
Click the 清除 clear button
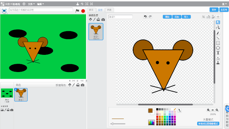[167, 17]
